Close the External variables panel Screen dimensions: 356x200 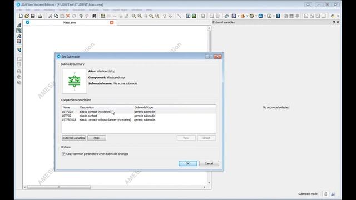(338, 22)
